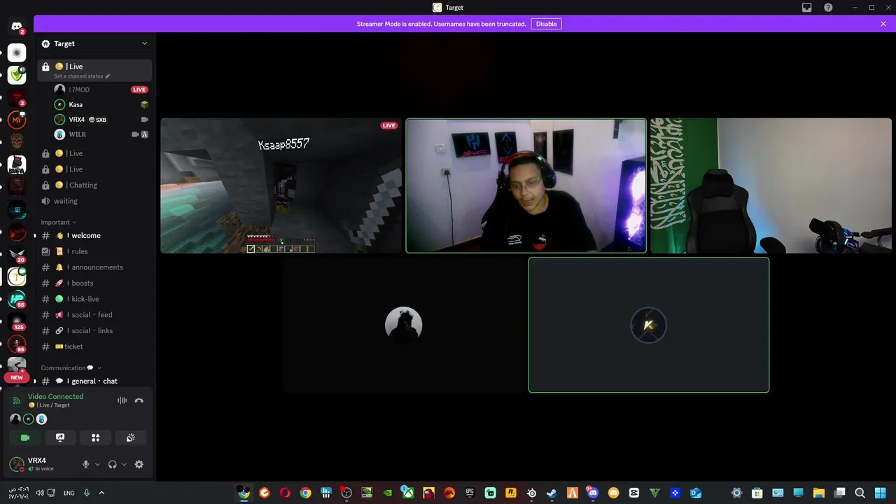Open the social · links channel

[94, 330]
